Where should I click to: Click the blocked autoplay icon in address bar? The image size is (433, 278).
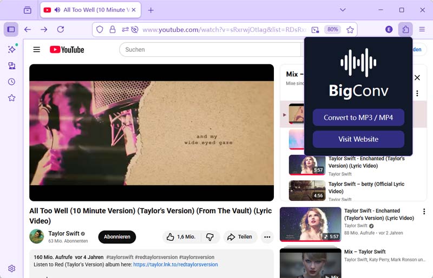point(135,30)
